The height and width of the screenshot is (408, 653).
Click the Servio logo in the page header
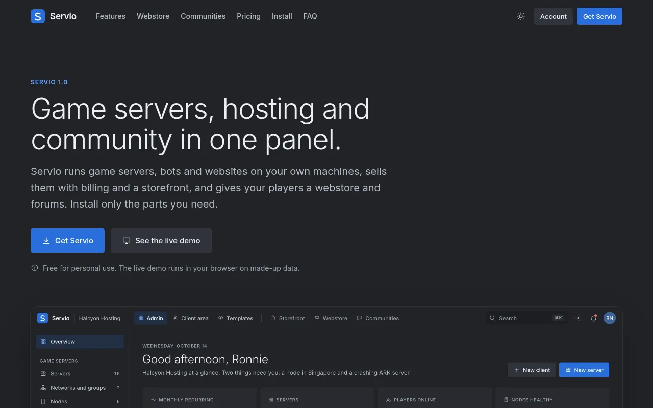point(54,16)
